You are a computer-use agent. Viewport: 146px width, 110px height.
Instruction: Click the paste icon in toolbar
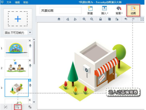117,19
